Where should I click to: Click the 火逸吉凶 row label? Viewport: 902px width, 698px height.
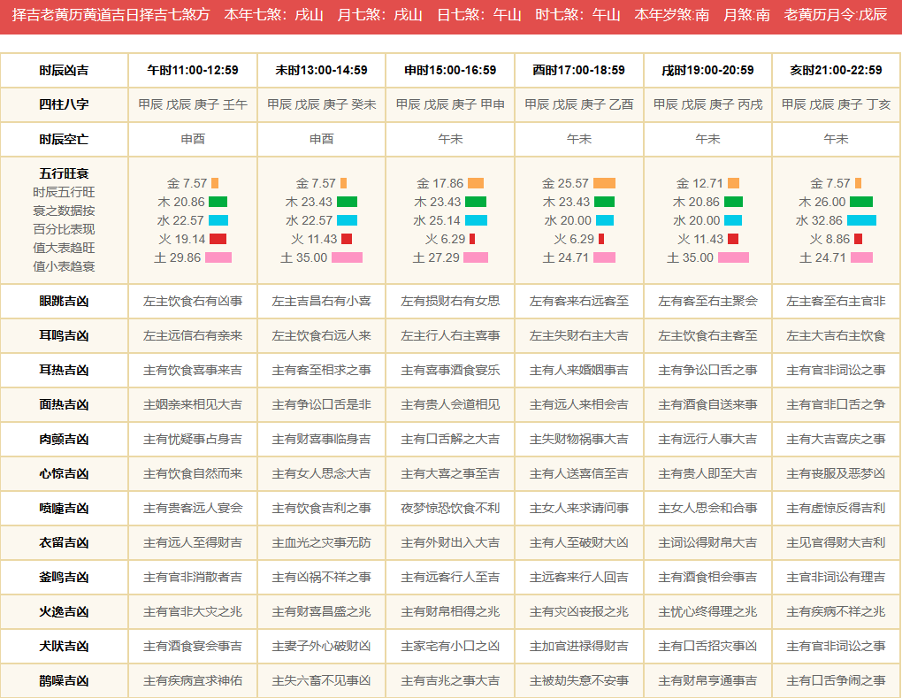pyautogui.click(x=64, y=611)
